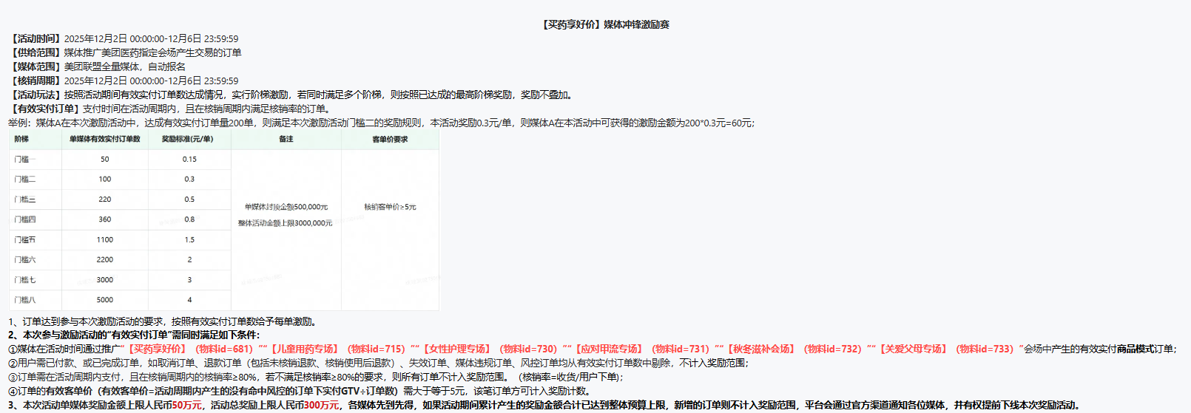The width and height of the screenshot is (1191, 413).
Task: Click the 【买药享好价】媒体冲锋激励赛 page title
Action: point(605,24)
